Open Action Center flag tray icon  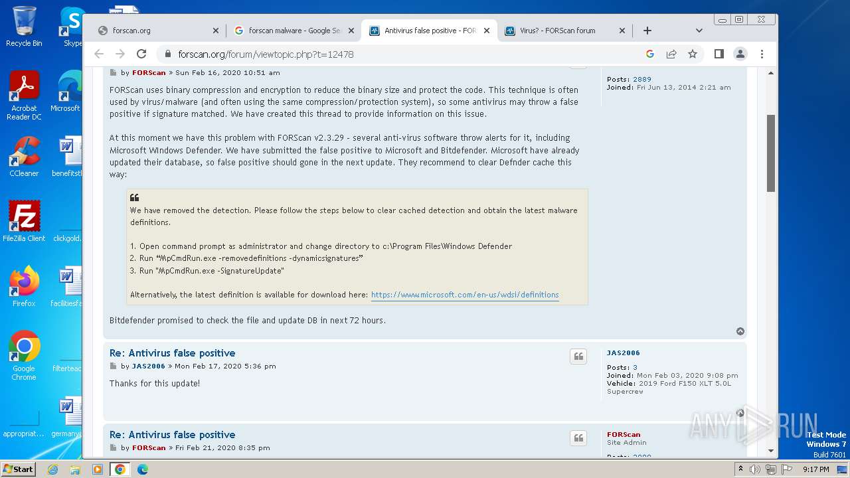pos(786,469)
